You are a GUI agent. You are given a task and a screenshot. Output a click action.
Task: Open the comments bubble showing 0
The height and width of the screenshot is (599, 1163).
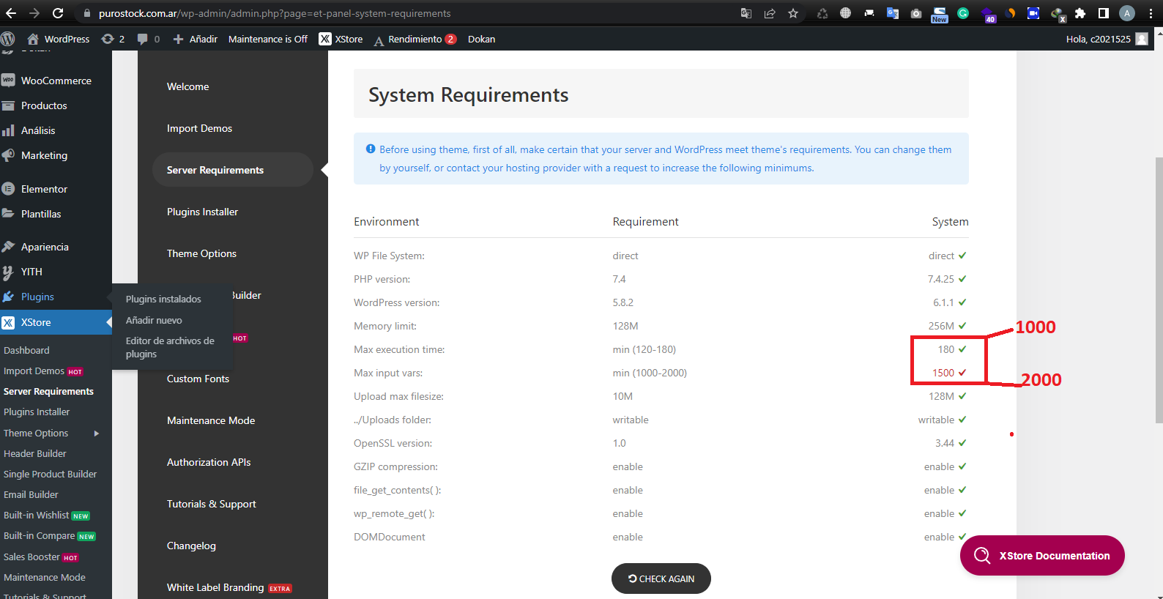tap(149, 39)
